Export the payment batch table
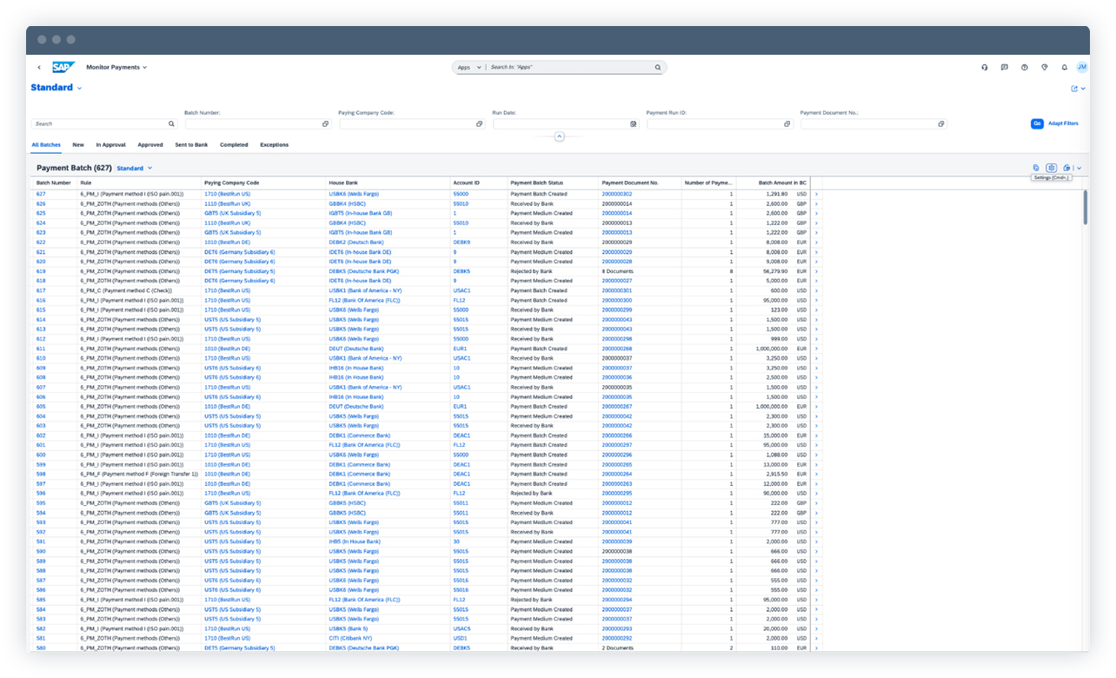Viewport: 1116px width, 678px height. point(1067,167)
